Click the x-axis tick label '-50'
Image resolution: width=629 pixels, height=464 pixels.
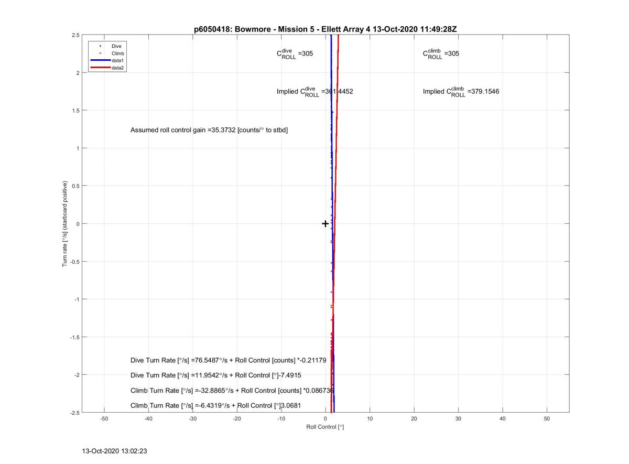[x=104, y=418]
